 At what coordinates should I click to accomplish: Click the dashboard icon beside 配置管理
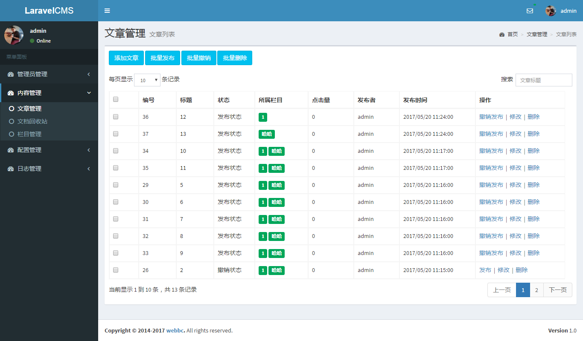11,150
